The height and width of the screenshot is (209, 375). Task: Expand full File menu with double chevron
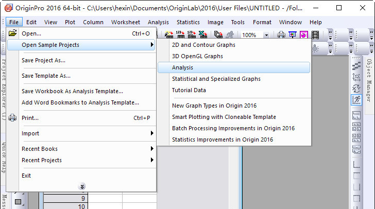point(82,186)
